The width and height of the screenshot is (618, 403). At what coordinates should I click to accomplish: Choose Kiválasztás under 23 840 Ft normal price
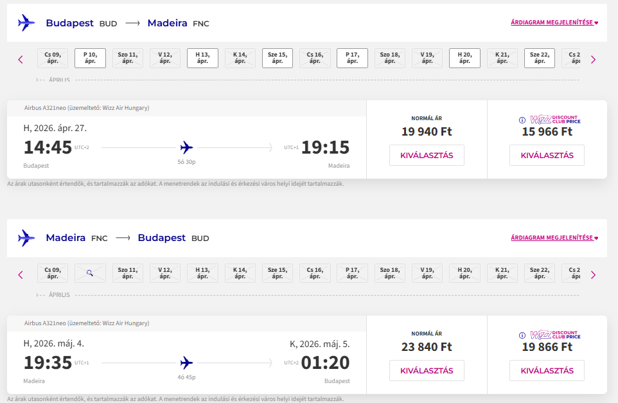point(427,371)
